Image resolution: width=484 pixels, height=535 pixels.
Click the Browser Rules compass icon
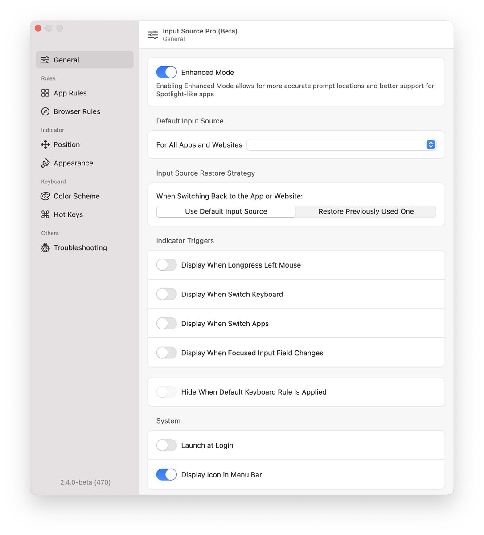pyautogui.click(x=45, y=111)
